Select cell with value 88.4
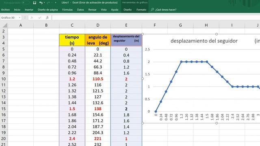 coord(98,73)
